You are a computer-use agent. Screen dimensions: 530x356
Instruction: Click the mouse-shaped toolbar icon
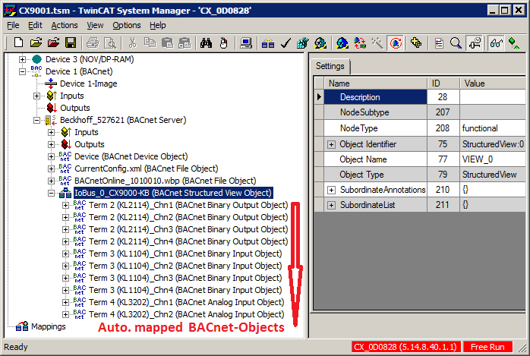coord(223,43)
